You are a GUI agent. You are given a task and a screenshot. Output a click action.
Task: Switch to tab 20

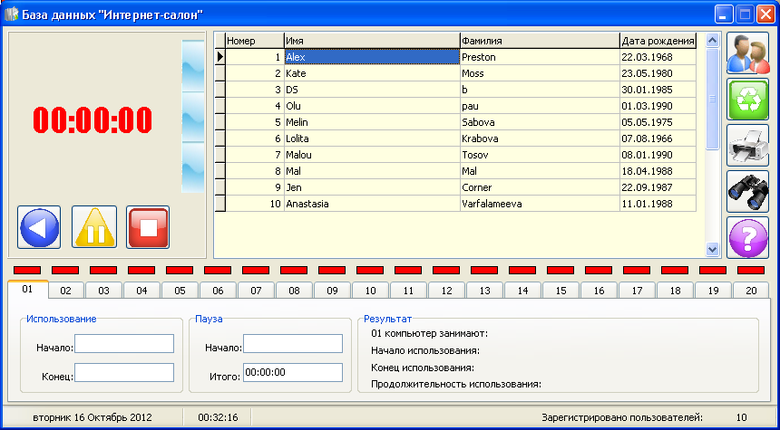pyautogui.click(x=752, y=291)
